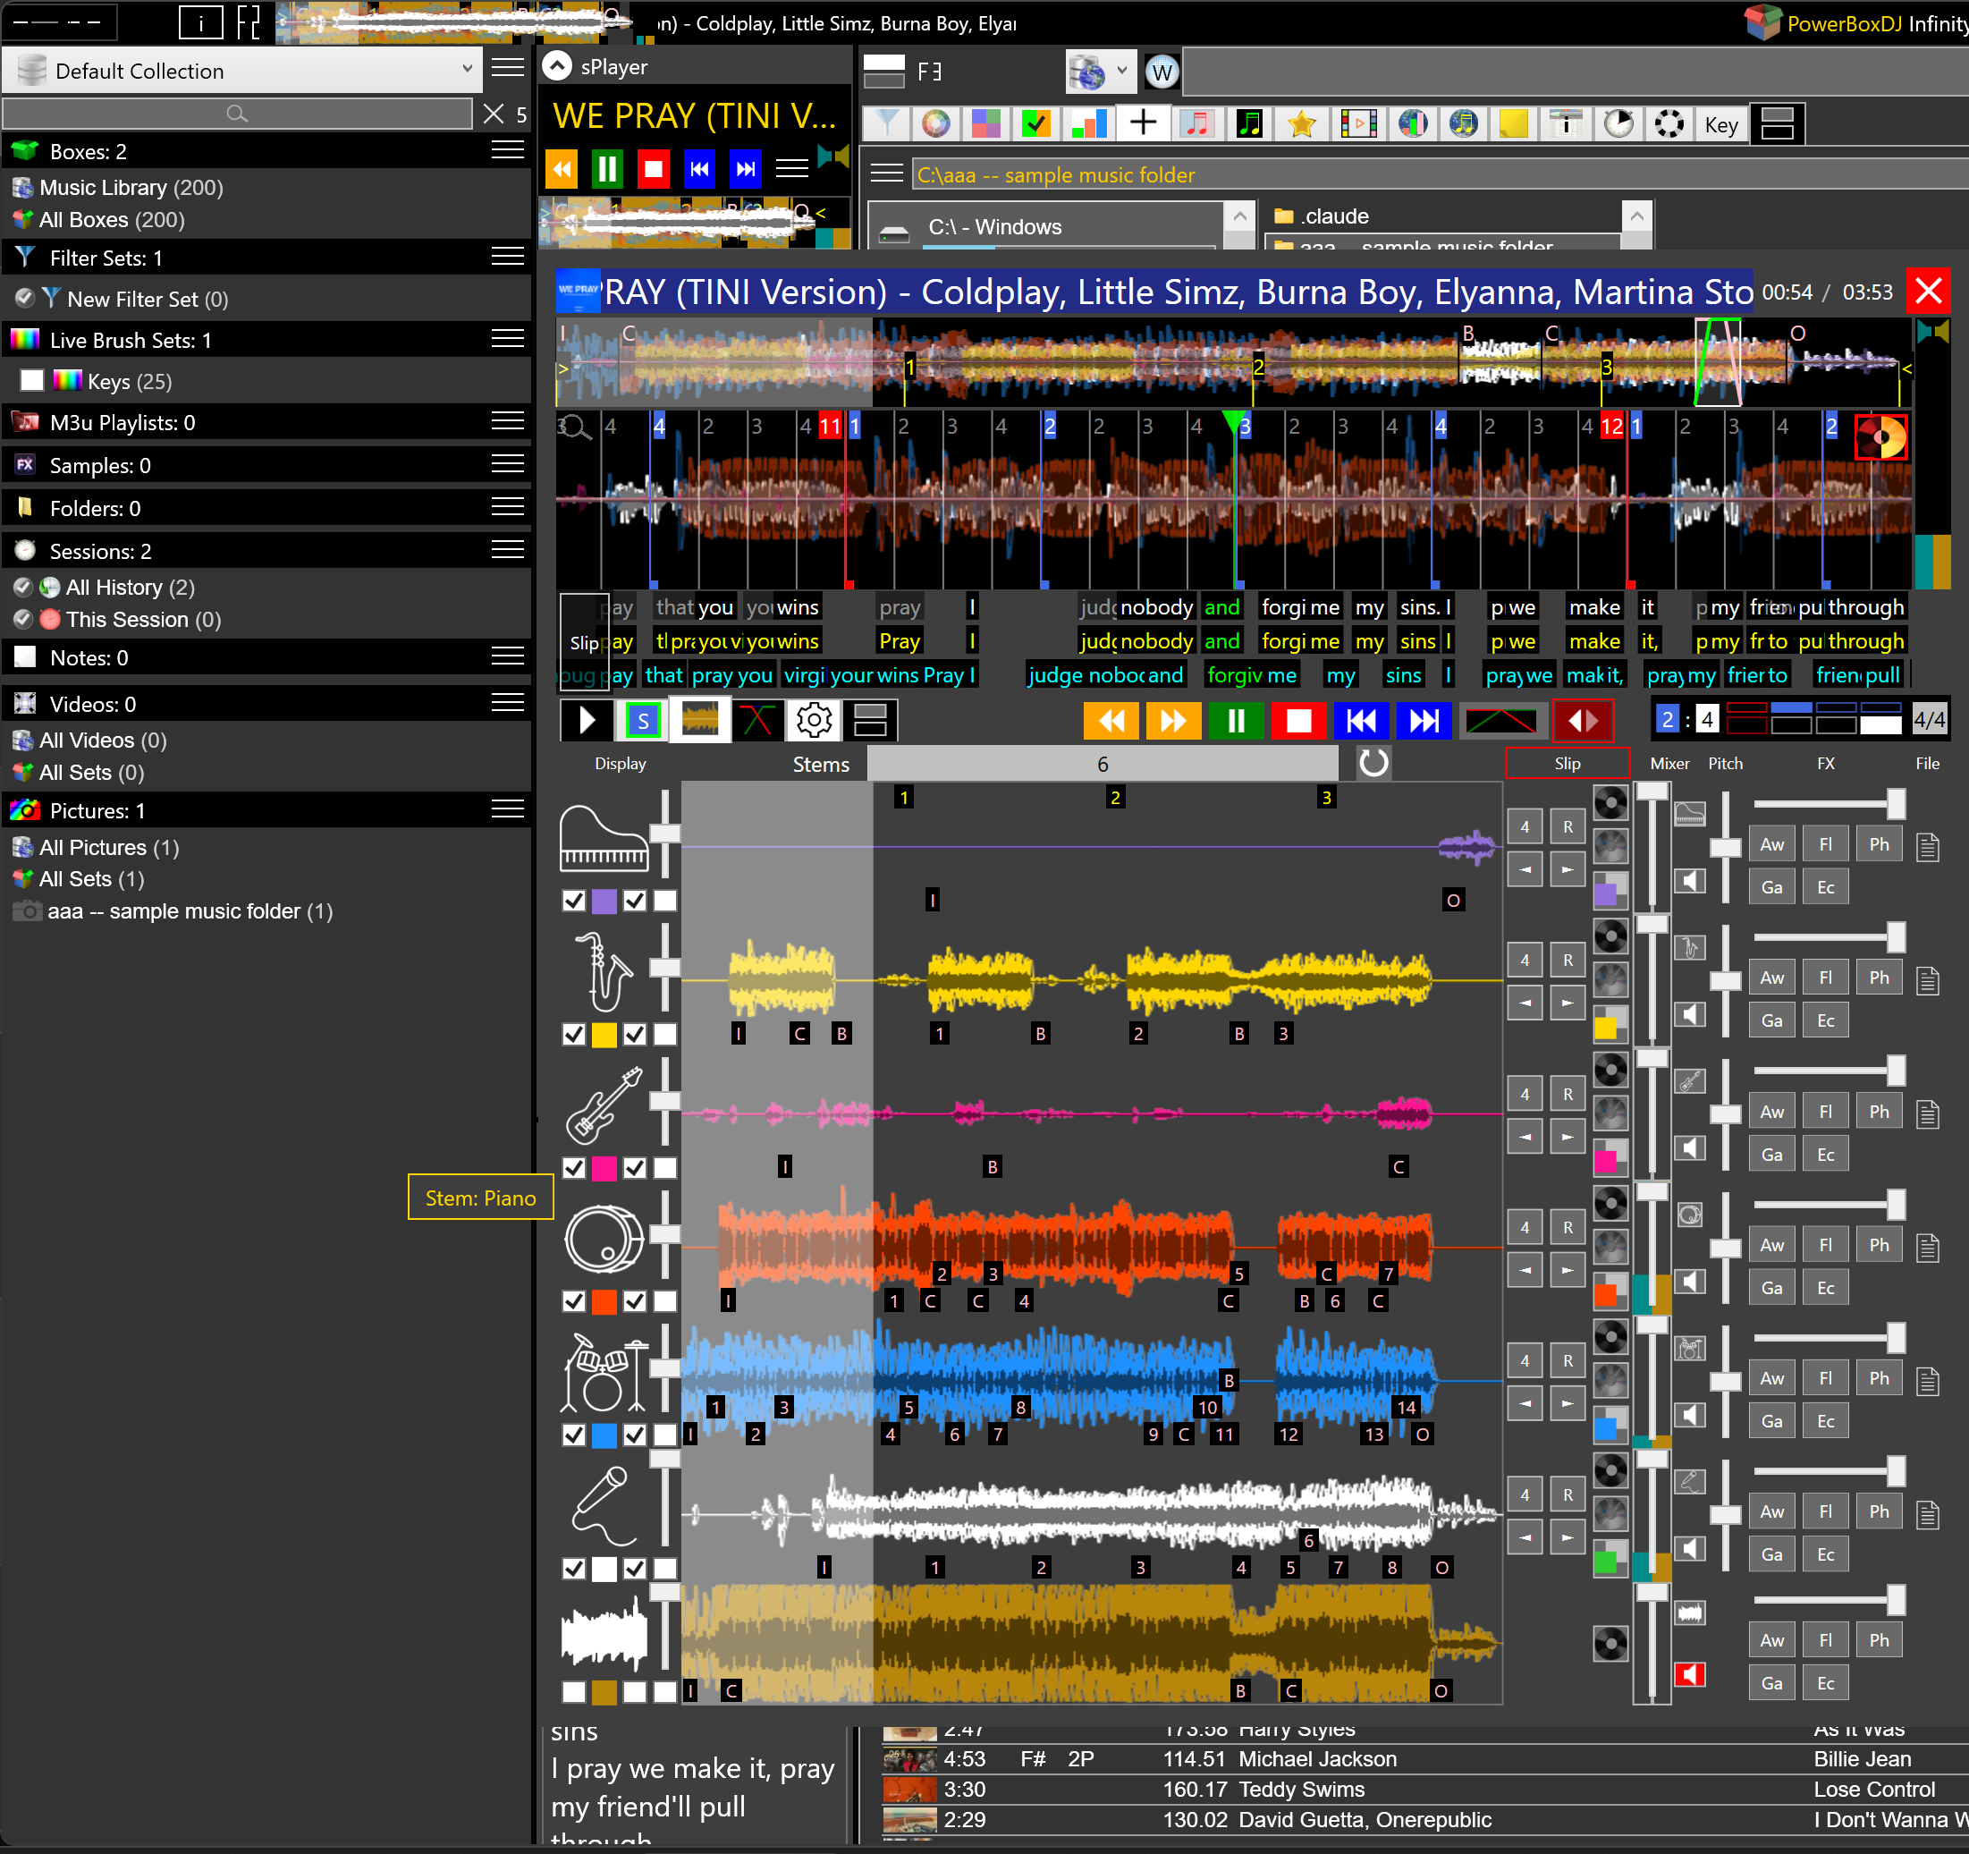
Task: Click the film strip video icon
Action: pos(1358,123)
